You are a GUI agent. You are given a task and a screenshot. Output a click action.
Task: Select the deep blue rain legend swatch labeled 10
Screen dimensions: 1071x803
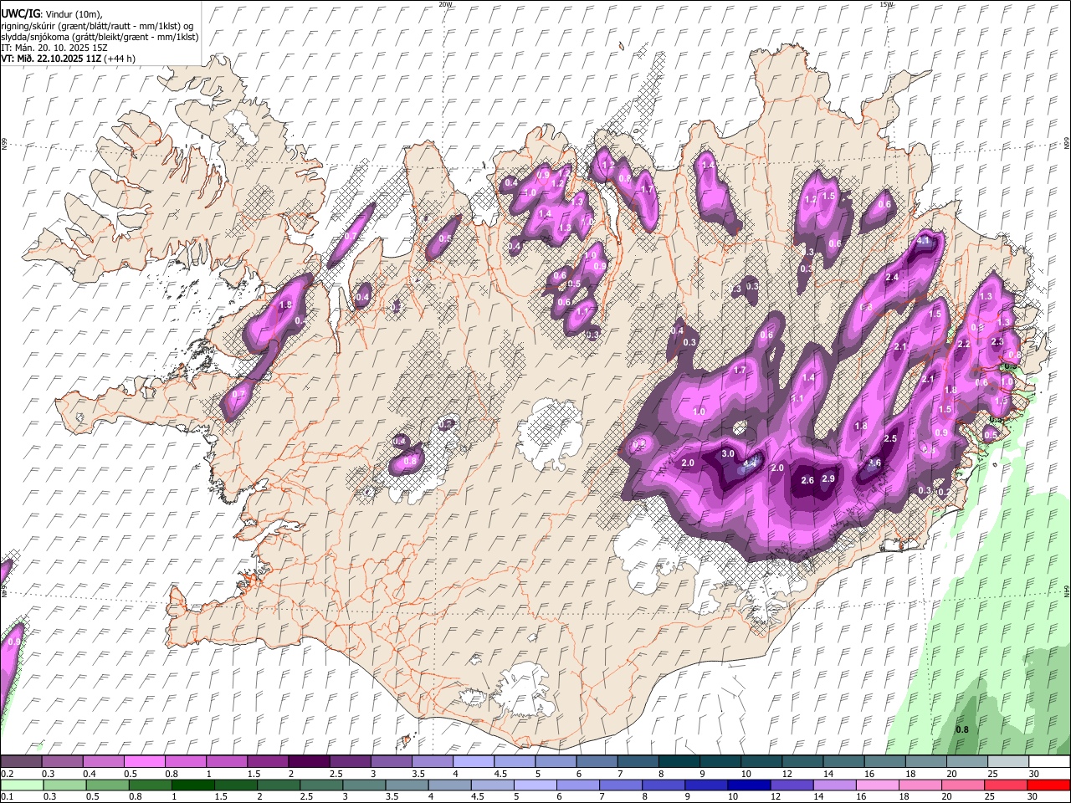click(749, 785)
